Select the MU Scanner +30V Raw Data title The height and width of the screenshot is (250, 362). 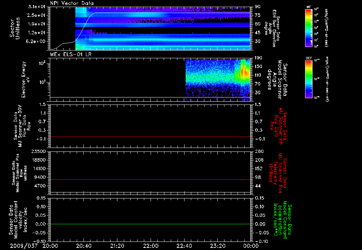tap(22, 126)
